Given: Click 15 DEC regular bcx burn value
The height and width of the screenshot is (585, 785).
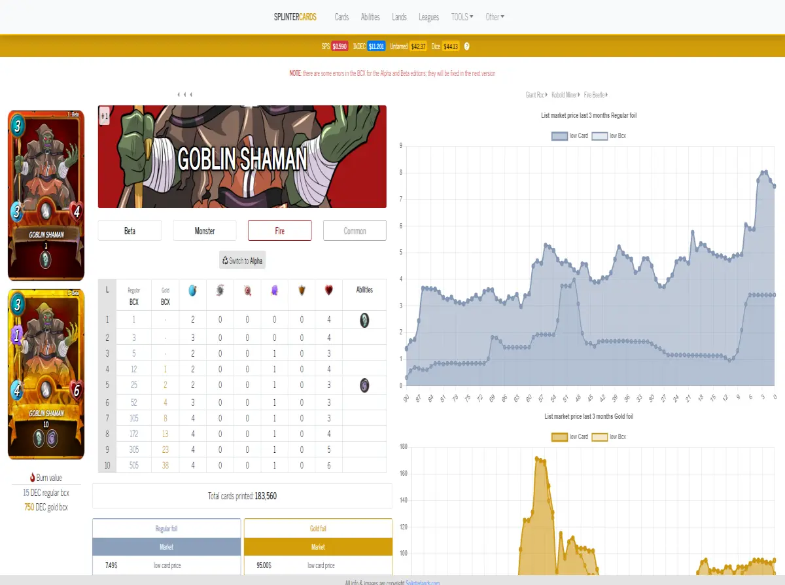Looking at the screenshot, I should pos(46,493).
